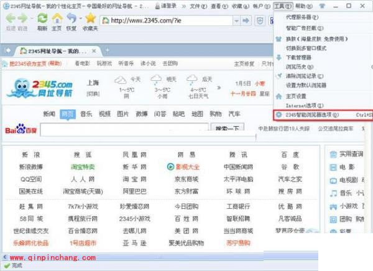Select 清除浏览记录 menu entry
373x271 pixels.
coord(305,76)
